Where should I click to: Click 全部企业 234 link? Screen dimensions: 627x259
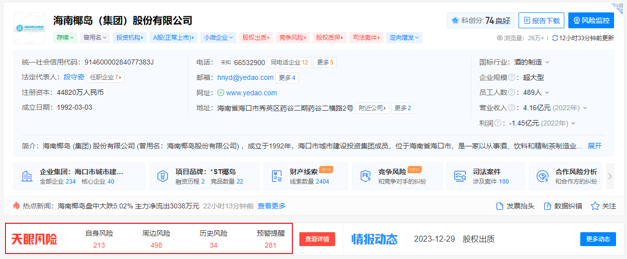[x=58, y=182]
